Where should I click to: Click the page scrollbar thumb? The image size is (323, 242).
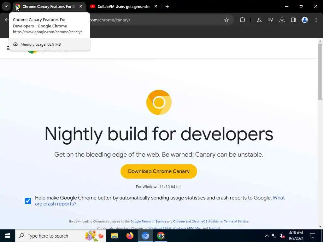click(x=320, y=72)
